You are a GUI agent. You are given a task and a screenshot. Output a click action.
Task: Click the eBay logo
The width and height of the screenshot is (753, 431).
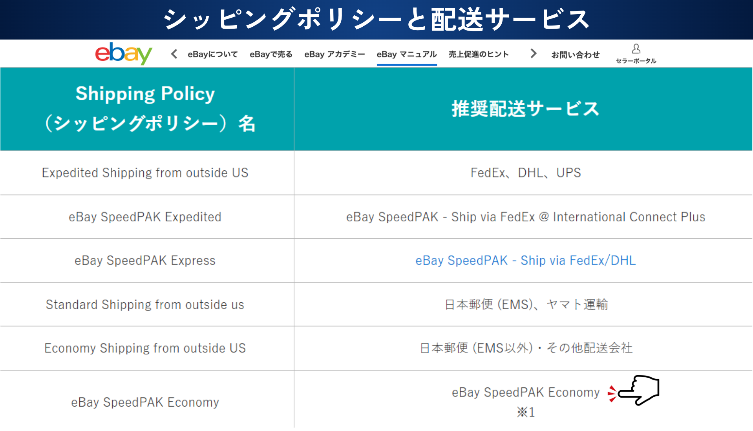coord(123,53)
